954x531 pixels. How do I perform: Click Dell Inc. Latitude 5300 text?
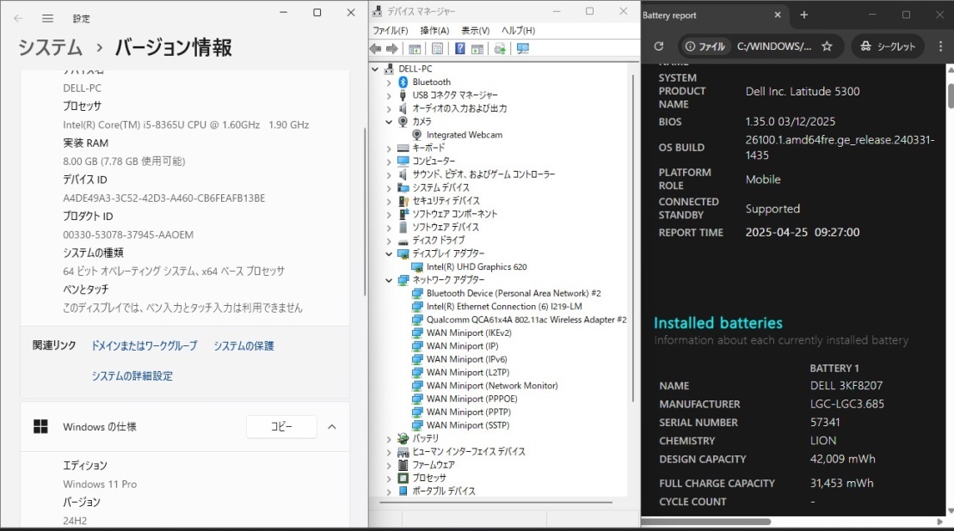click(x=803, y=91)
